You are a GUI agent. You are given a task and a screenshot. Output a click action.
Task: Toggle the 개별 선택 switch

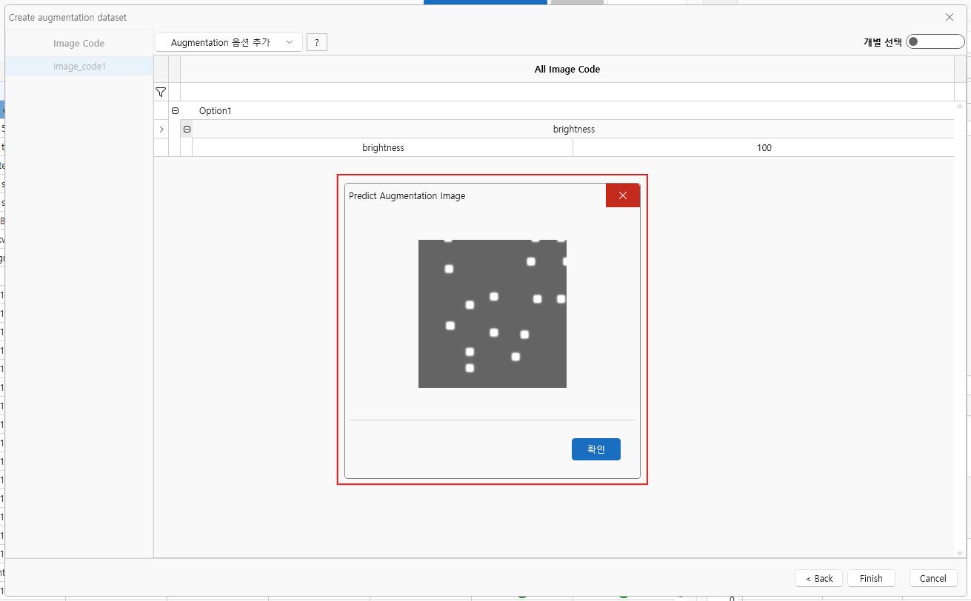tap(935, 41)
